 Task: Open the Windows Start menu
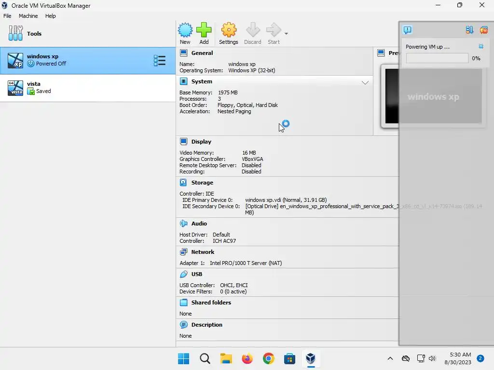tap(184, 358)
